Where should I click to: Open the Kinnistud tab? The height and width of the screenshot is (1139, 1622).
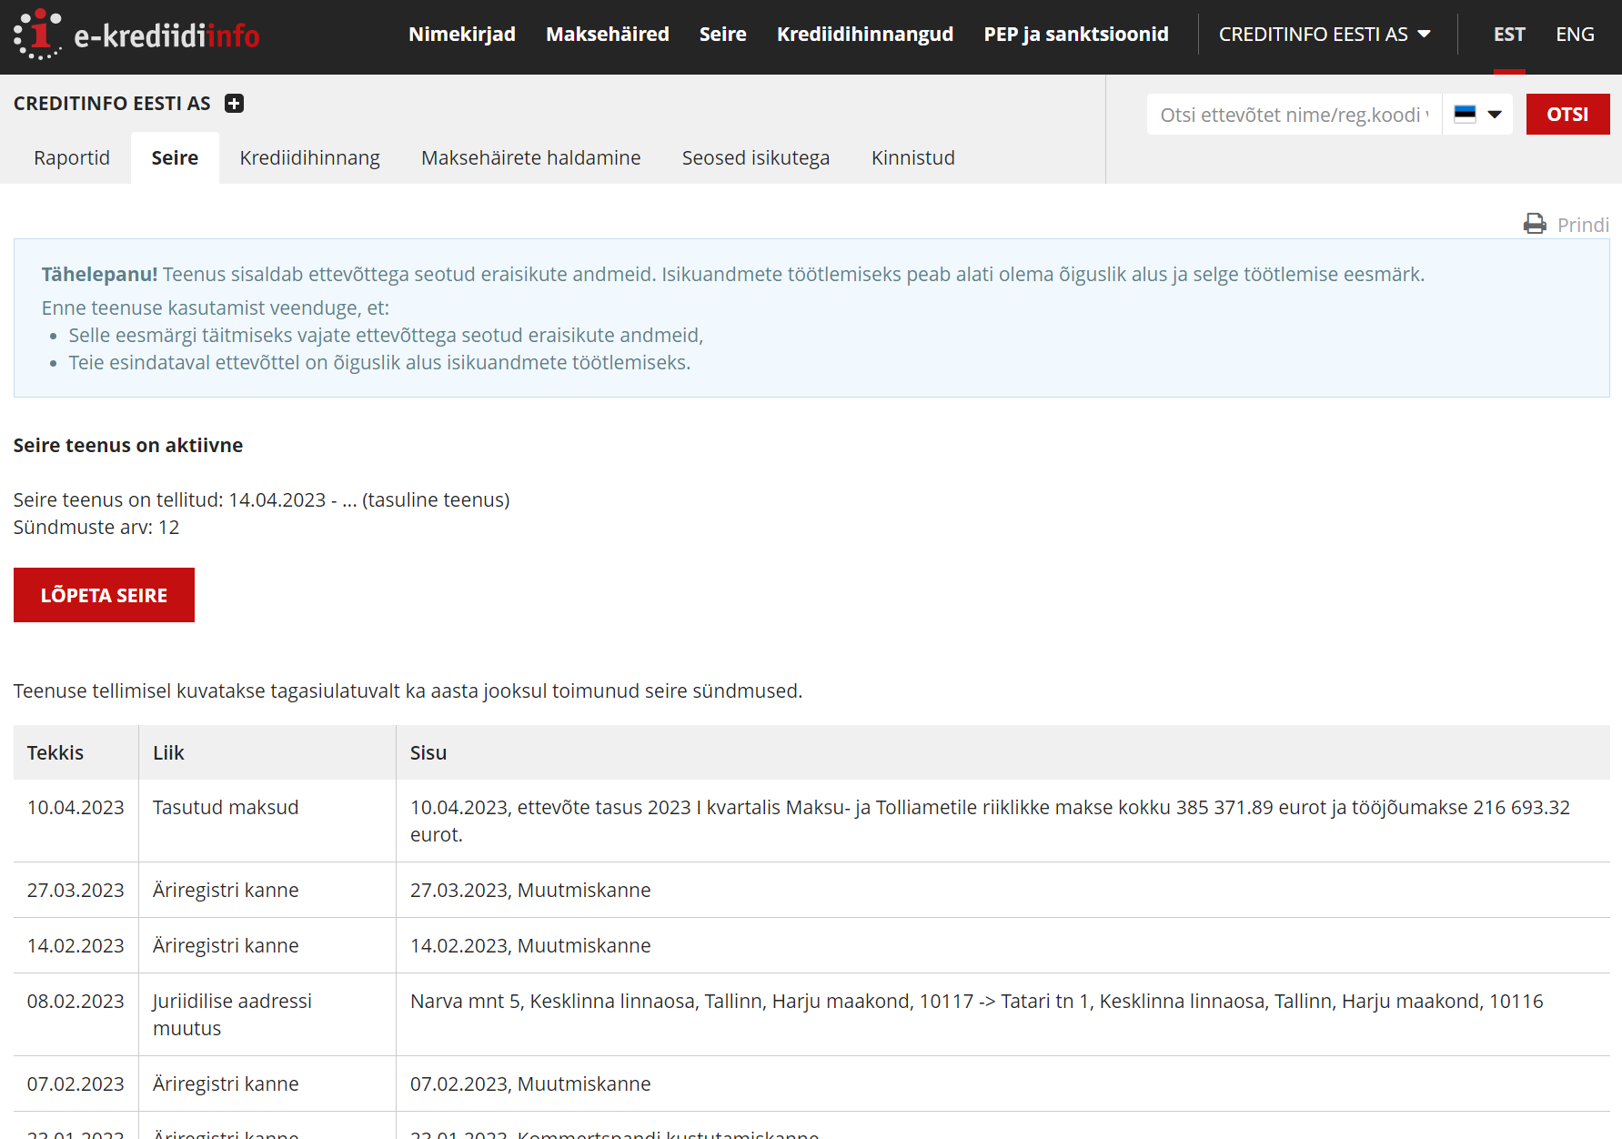tap(912, 158)
